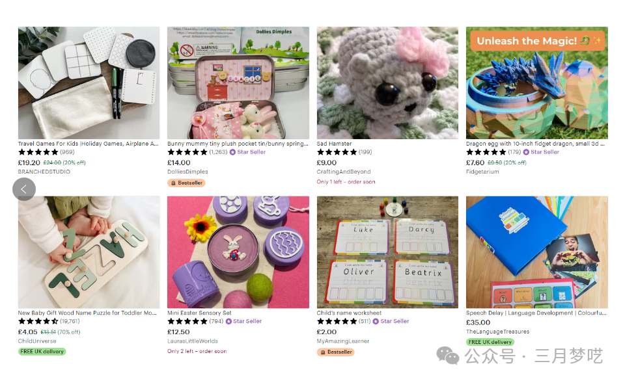Click Bestseller badge under DolliesDimples

coord(186,183)
